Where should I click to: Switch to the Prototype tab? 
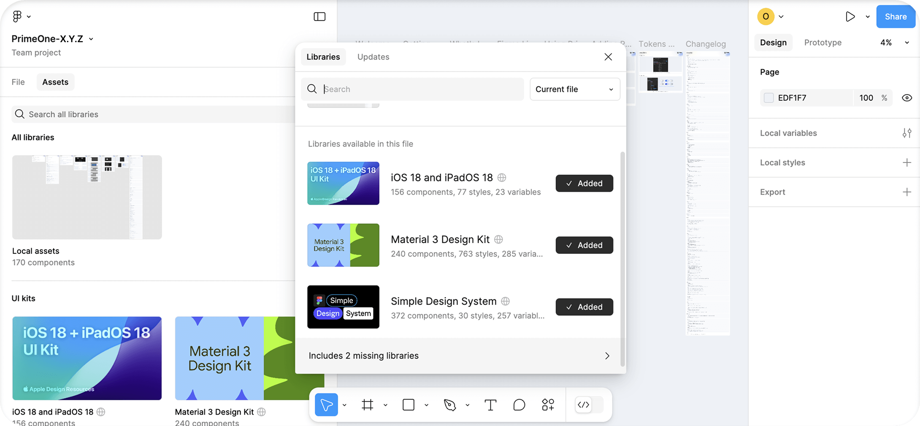823,43
